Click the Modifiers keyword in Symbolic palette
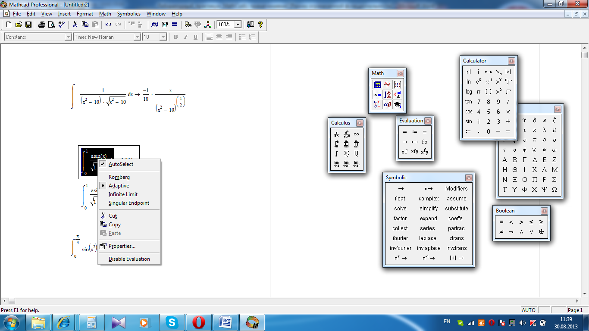The image size is (589, 331). tap(456, 189)
